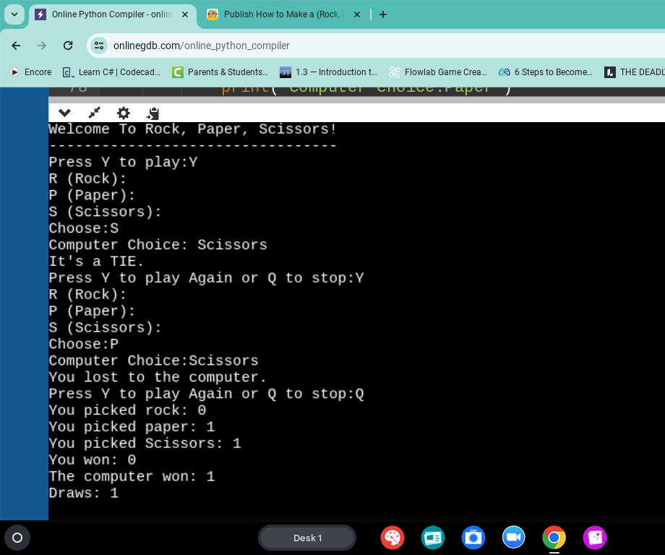Shrink the output window with collapse arrows icon

click(93, 113)
